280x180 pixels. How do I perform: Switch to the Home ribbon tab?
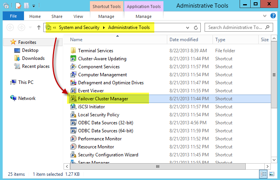(x=35, y=16)
